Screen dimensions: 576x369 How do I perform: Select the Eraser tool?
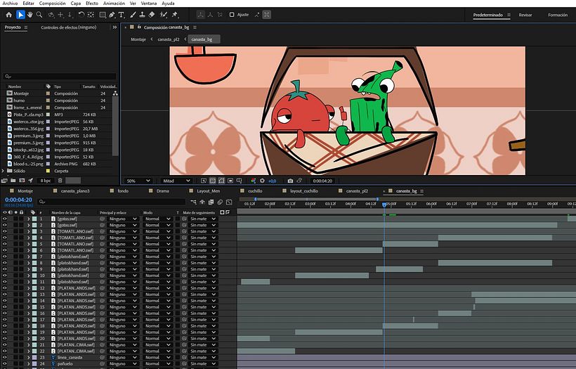point(151,15)
